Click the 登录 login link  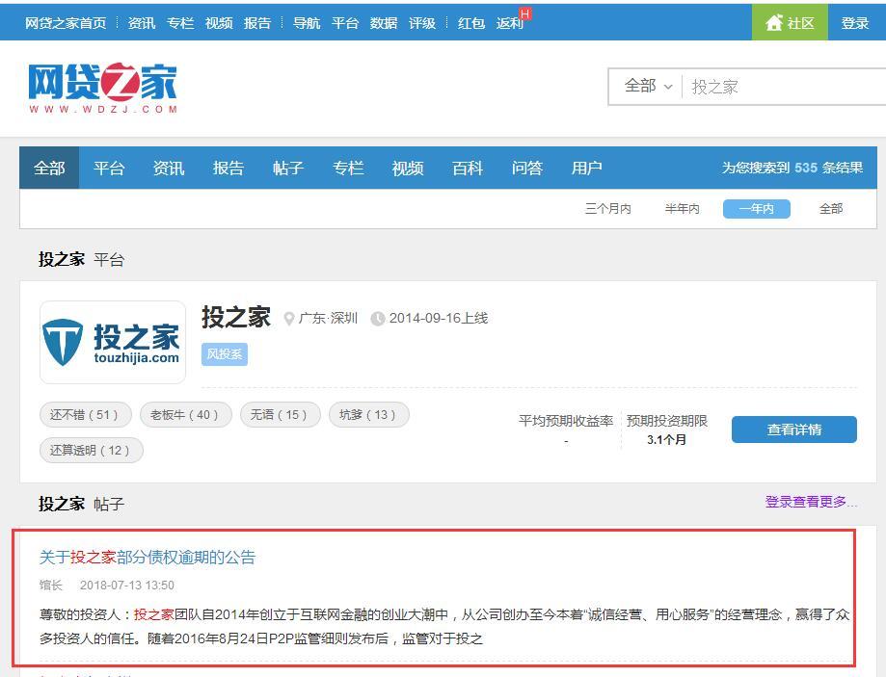point(855,23)
